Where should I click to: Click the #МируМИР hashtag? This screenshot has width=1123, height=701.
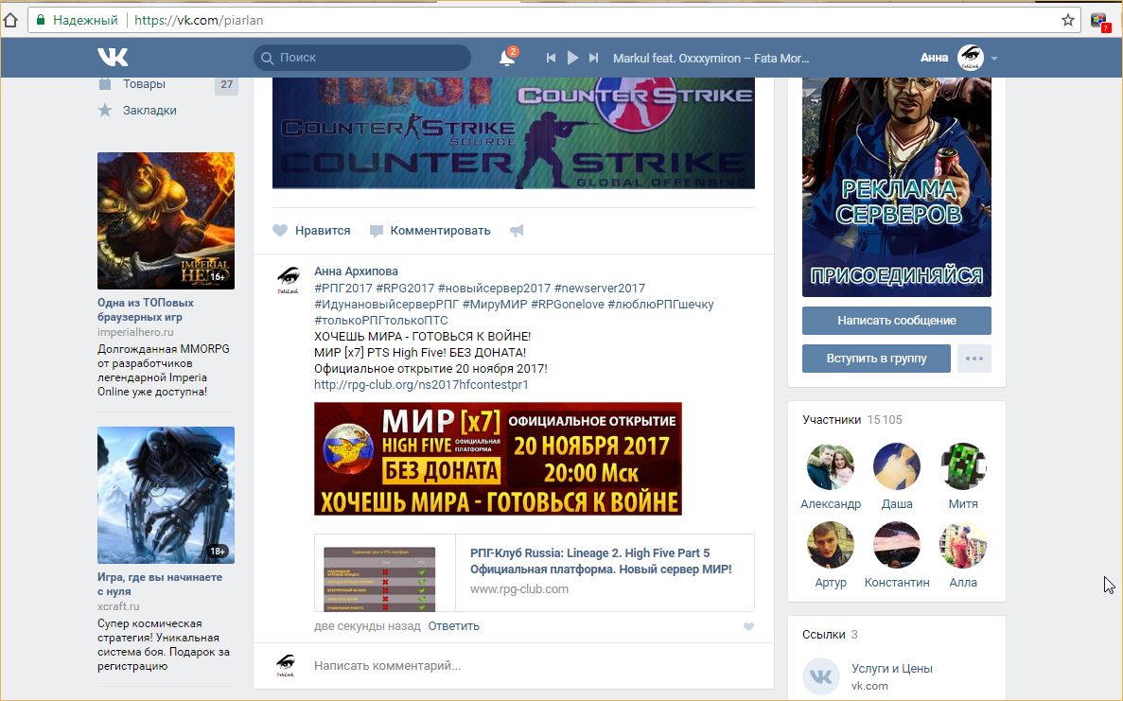[x=495, y=305]
